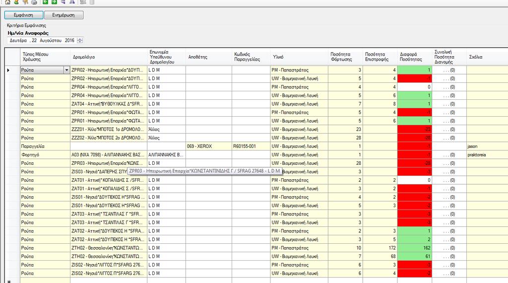The image size is (508, 283).
Task: Select the month Αυγούστου in date field
Action: 51,41
